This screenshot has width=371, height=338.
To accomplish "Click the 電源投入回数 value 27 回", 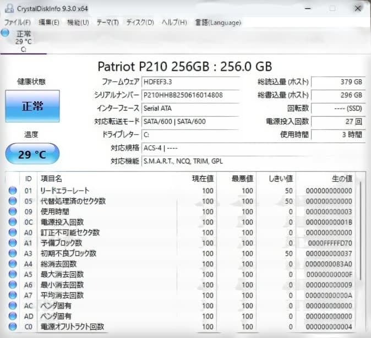I will click(339, 122).
